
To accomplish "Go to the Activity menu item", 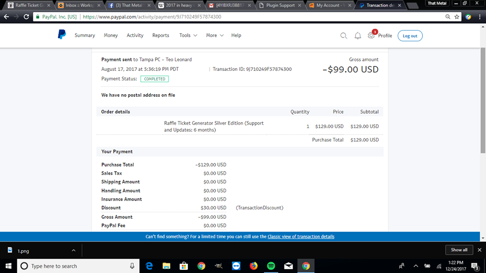I will click(x=135, y=35).
